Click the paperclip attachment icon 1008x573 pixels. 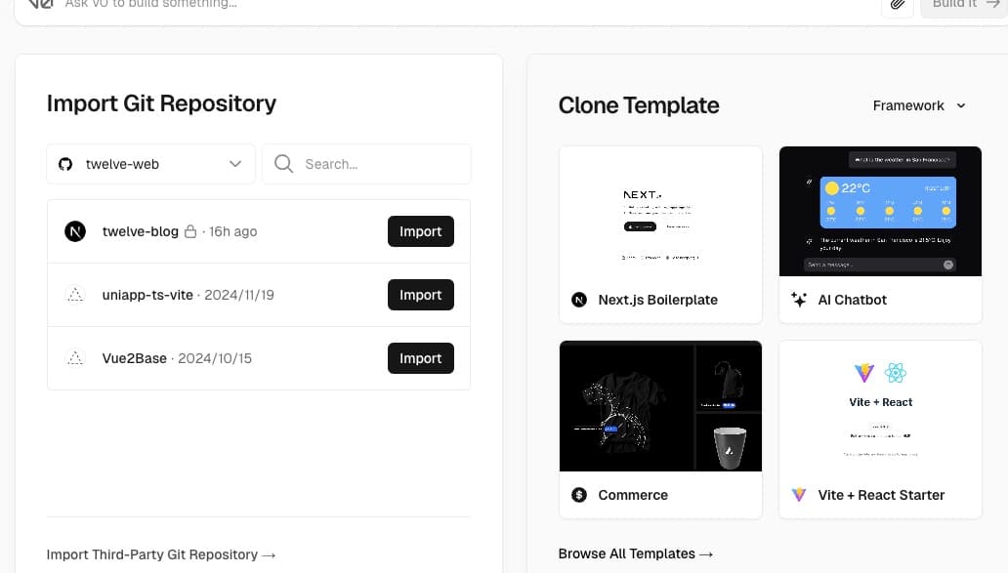point(898,5)
